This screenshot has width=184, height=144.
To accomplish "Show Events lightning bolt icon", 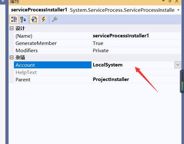I will pyautogui.click(x=43, y=19).
